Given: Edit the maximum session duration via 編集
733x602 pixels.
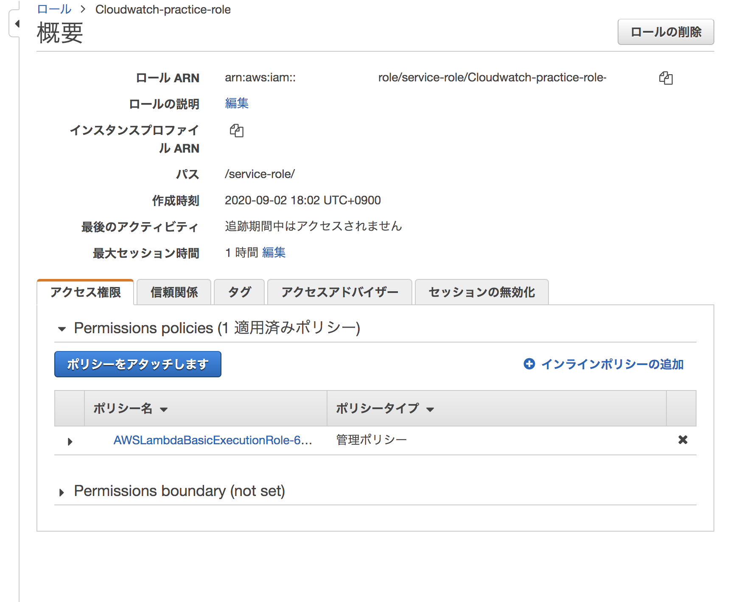Looking at the screenshot, I should click(x=274, y=252).
